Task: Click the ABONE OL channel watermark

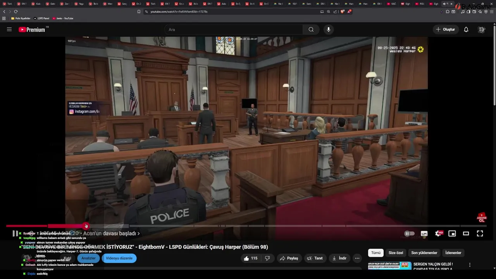Action: point(482,217)
